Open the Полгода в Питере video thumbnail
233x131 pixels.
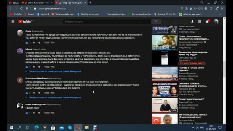click(165, 74)
